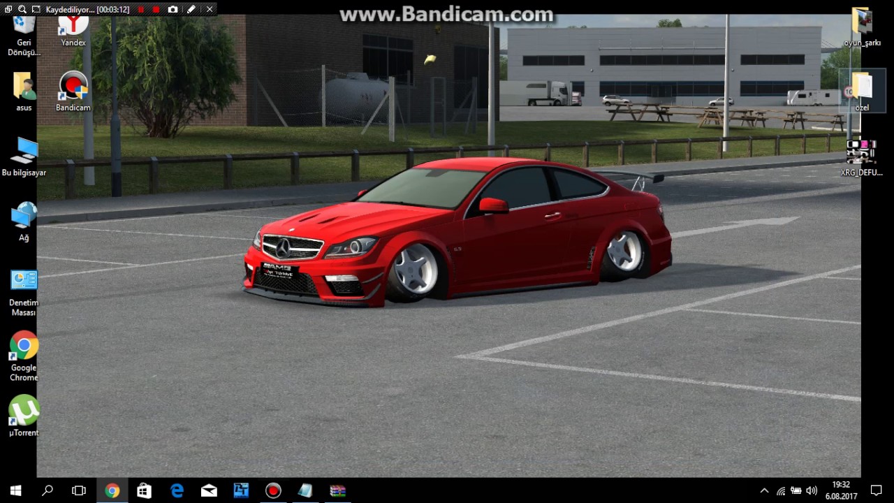Select the XRG_DEFU desktop file icon
The height and width of the screenshot is (503, 894).
(862, 157)
